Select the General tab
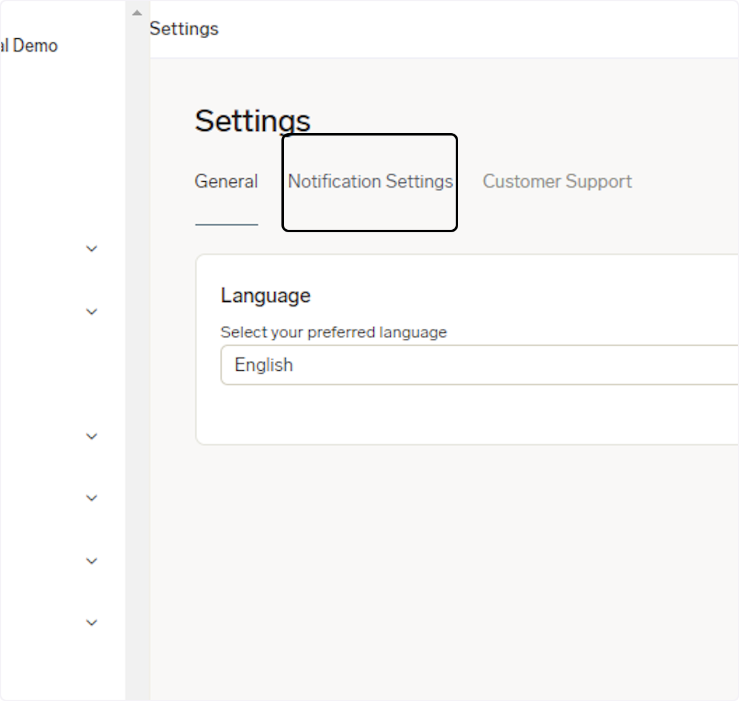Viewport: 739px width, 701px height. click(x=226, y=181)
